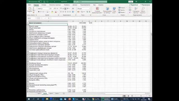Toggle the AutoSave (Автосохранение) switch

pos(40,2)
